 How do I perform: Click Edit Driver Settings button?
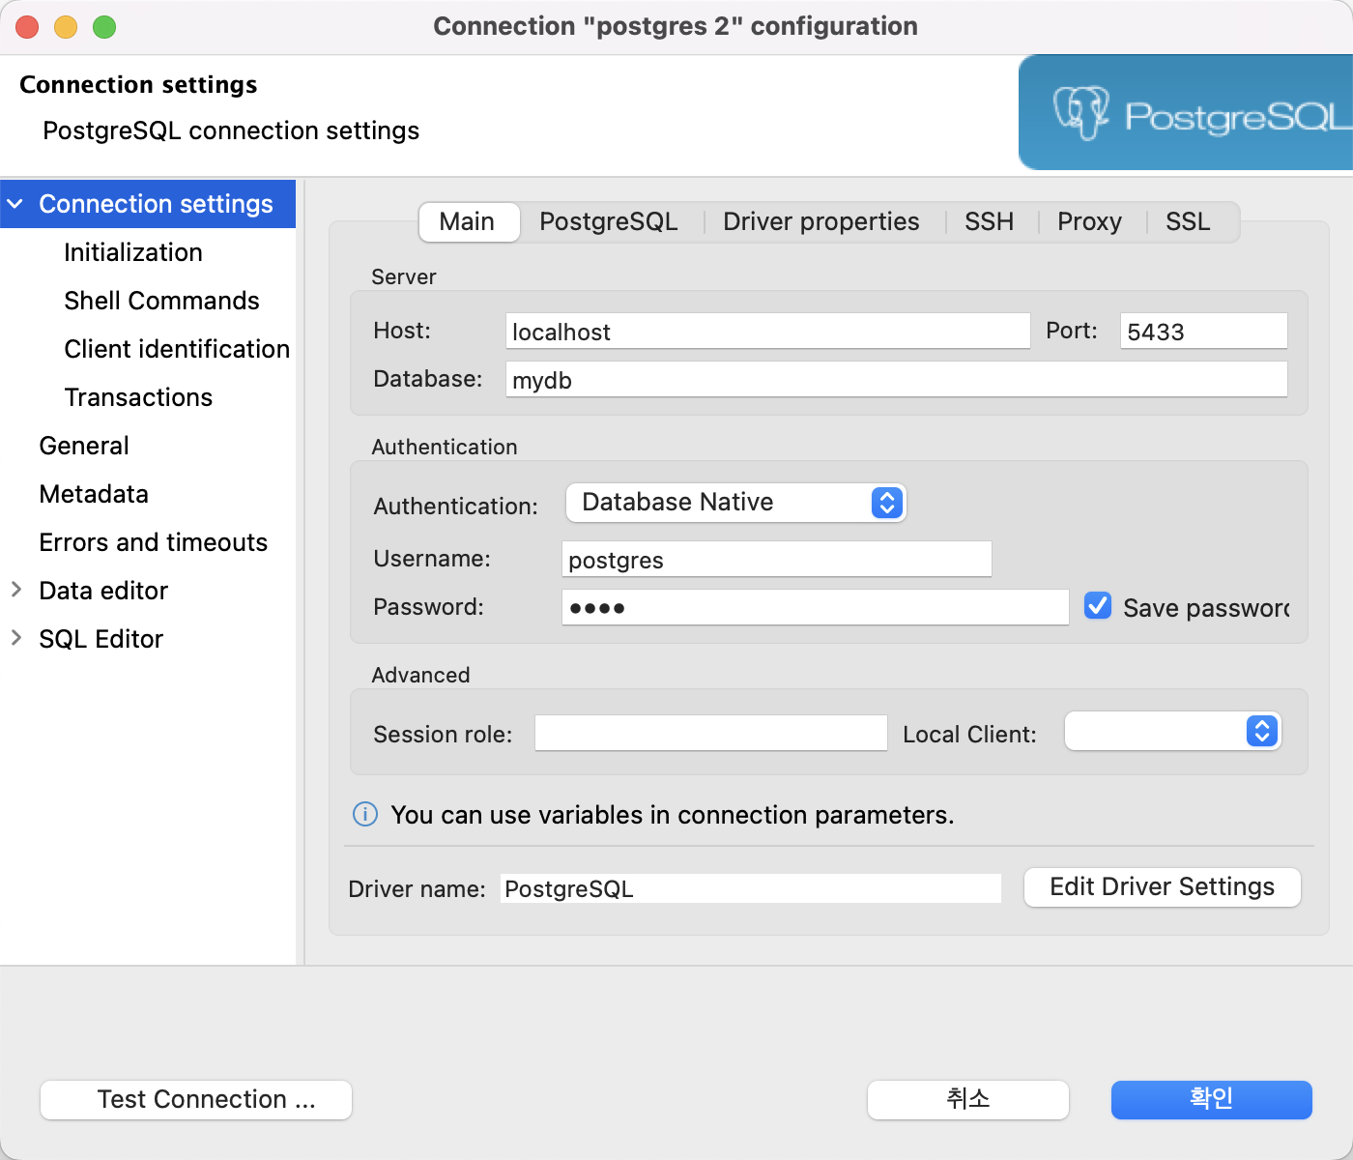(x=1163, y=887)
